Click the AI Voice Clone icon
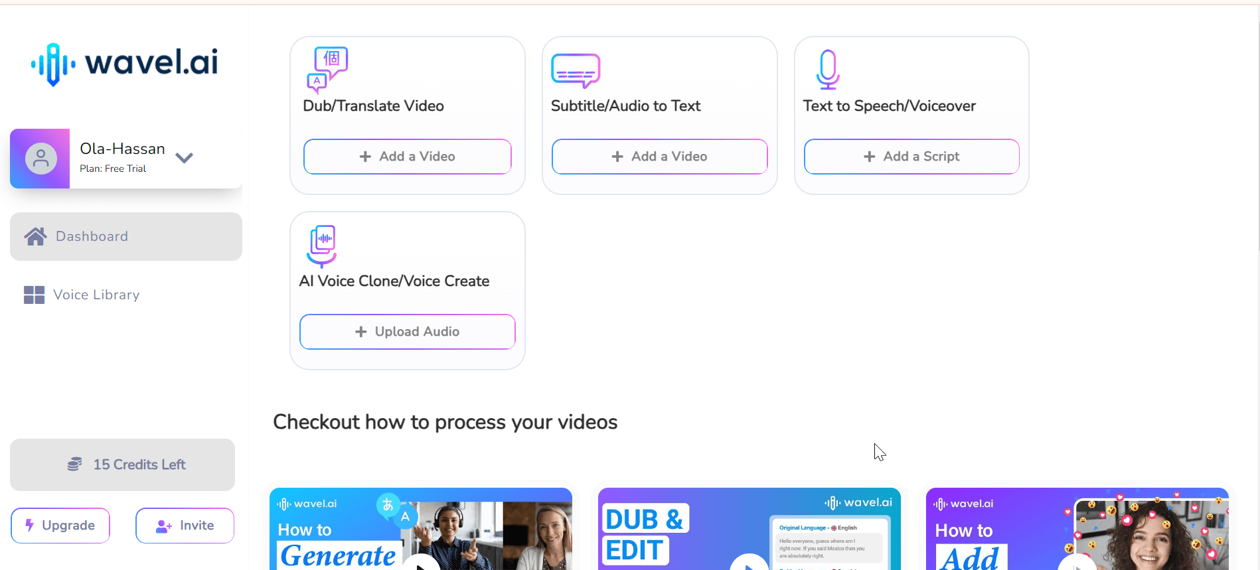The image size is (1260, 570). coord(322,246)
